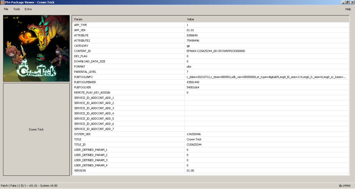Select the SYSTEM_VER parameter cell
Image resolution: width=355 pixels, height=189 pixels.
tap(128, 134)
